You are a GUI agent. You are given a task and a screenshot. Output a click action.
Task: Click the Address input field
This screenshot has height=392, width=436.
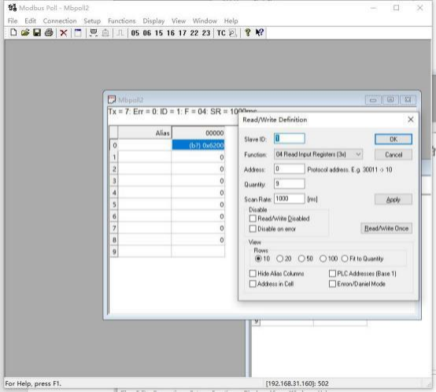290,168
